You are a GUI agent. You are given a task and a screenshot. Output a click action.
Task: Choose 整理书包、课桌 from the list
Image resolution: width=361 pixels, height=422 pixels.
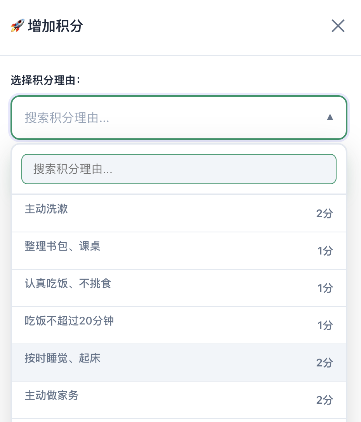pyautogui.click(x=62, y=246)
